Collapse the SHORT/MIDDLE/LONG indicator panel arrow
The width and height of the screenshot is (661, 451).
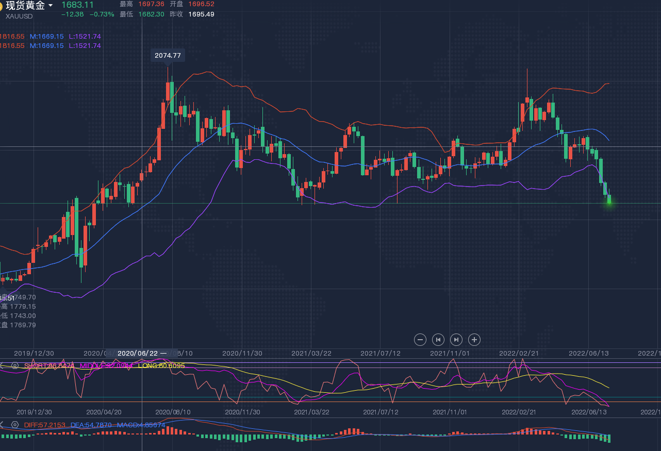click(2, 365)
